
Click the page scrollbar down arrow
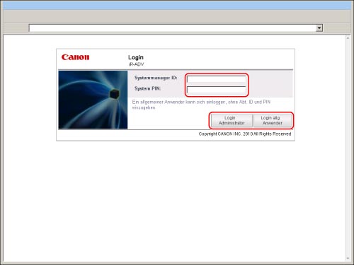(x=348, y=259)
